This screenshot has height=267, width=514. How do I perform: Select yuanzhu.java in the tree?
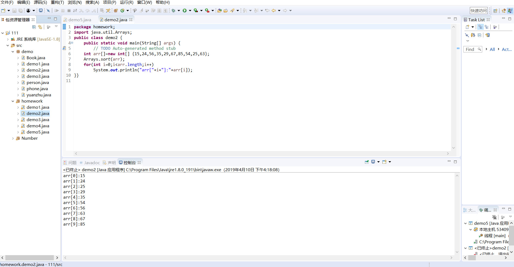click(39, 95)
